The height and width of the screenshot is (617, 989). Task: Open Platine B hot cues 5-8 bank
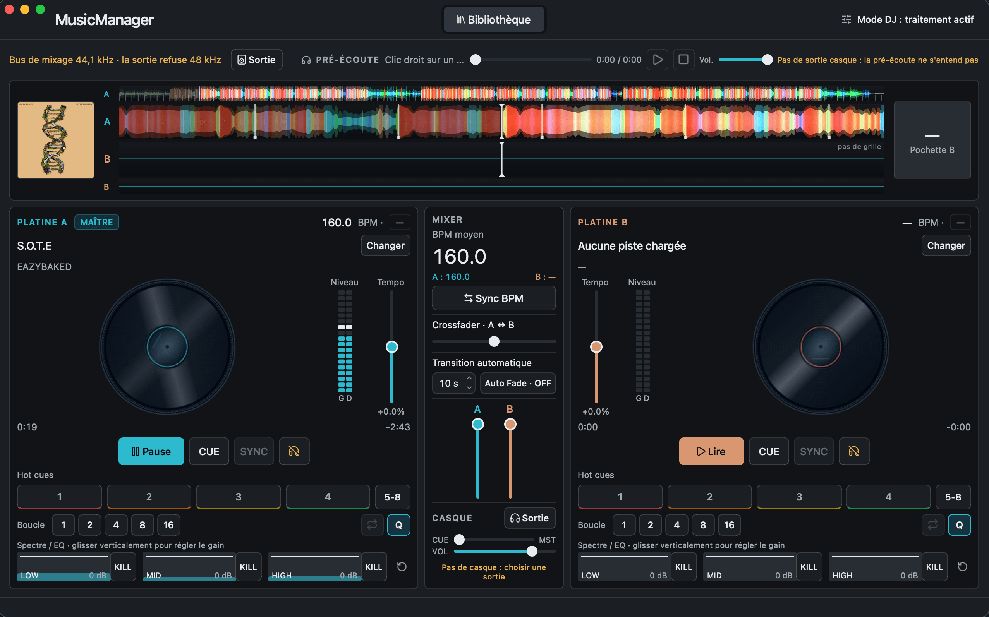[x=953, y=497]
